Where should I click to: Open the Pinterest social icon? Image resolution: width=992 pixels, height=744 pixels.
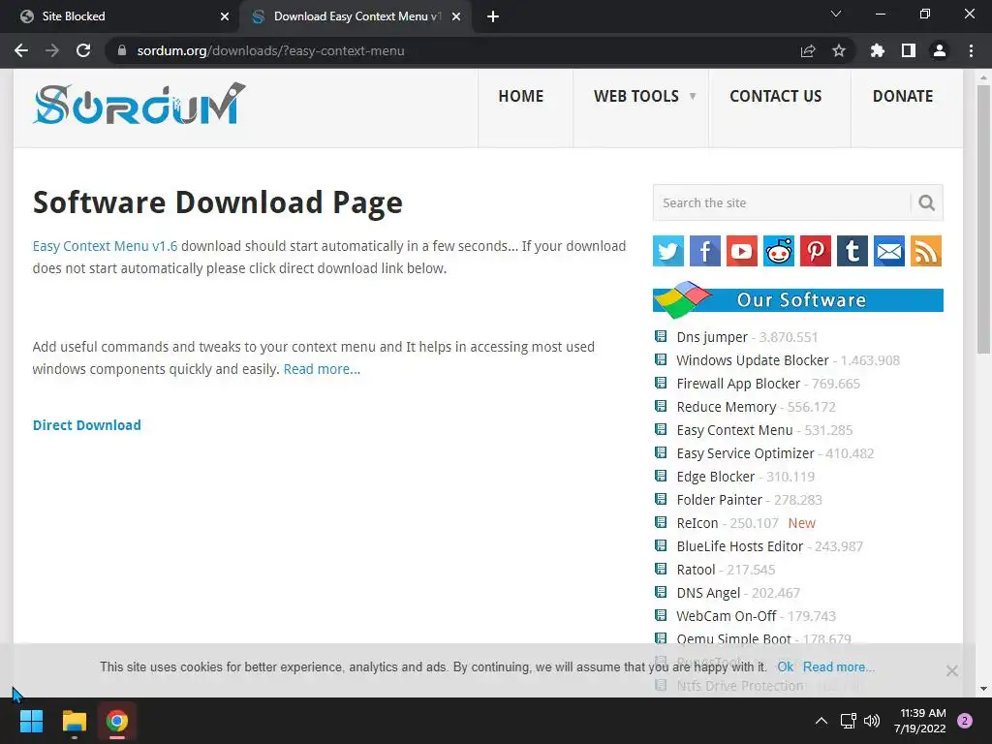pos(816,251)
